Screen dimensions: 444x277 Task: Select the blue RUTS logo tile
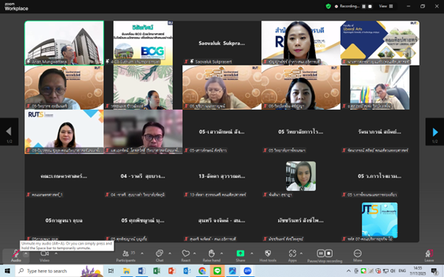(x=379, y=220)
